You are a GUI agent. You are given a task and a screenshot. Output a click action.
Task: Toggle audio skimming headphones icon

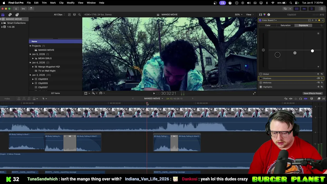[x=300, y=98]
